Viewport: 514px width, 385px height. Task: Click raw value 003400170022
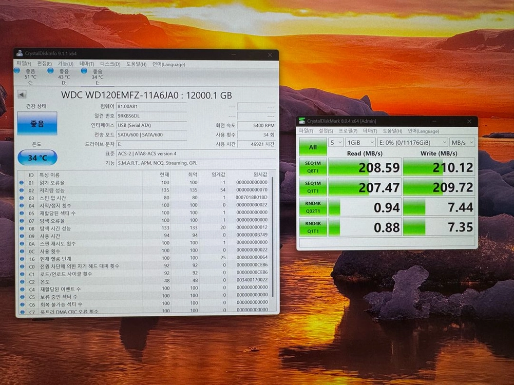click(x=252, y=280)
